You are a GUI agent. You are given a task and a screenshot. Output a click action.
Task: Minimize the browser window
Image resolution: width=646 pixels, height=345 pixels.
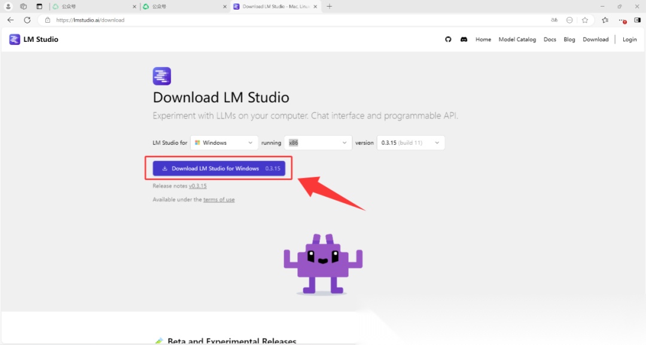(x=602, y=6)
